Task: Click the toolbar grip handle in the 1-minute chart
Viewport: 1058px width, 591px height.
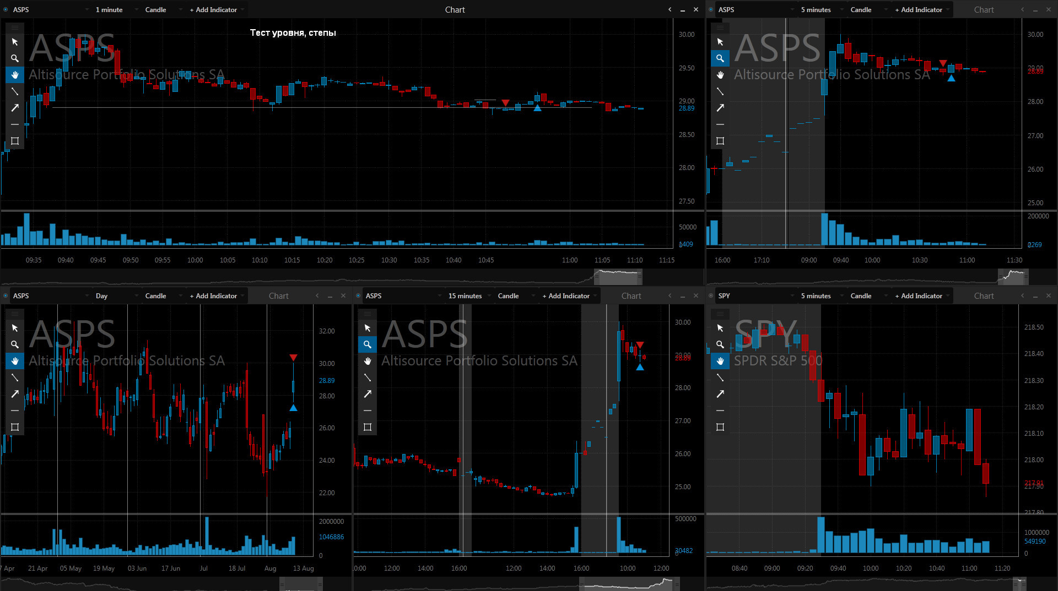Action: click(15, 28)
